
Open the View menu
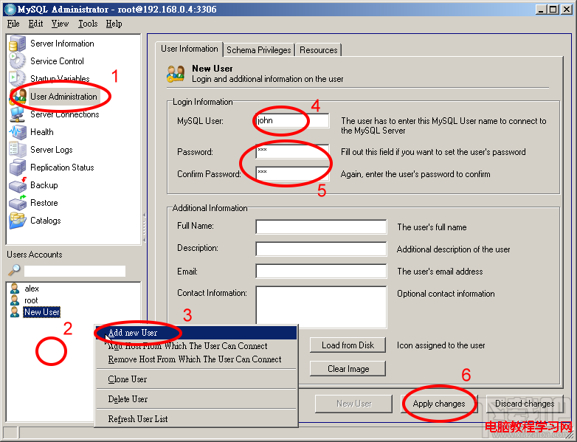60,24
